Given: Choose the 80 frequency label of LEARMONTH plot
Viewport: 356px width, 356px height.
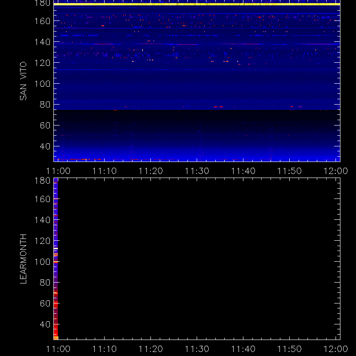Looking at the screenshot, I should pos(45,283).
